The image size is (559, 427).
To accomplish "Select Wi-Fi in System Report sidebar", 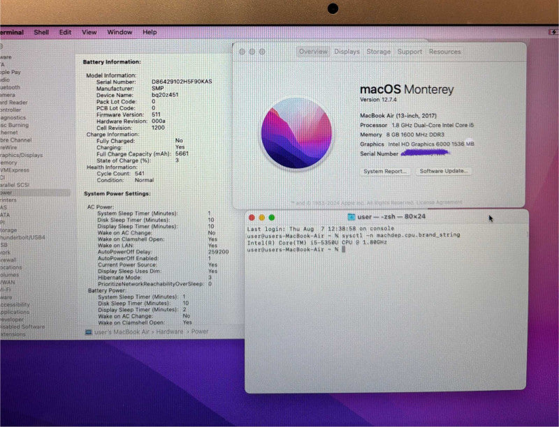I will [x=5, y=290].
